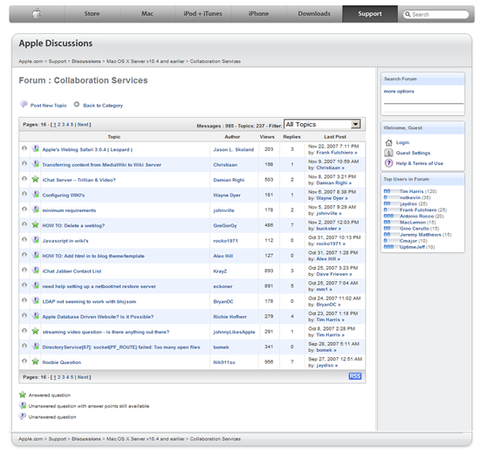Viewport: 480px width, 453px height.
Task: Click green star for Noobie Question
Action: 36,361
